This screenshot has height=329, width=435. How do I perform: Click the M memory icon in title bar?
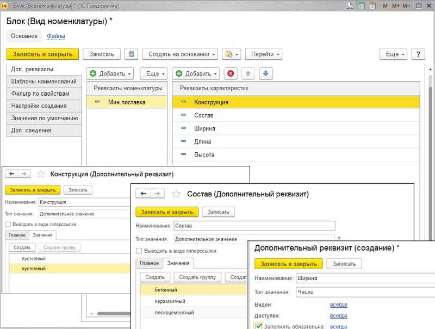point(385,6)
